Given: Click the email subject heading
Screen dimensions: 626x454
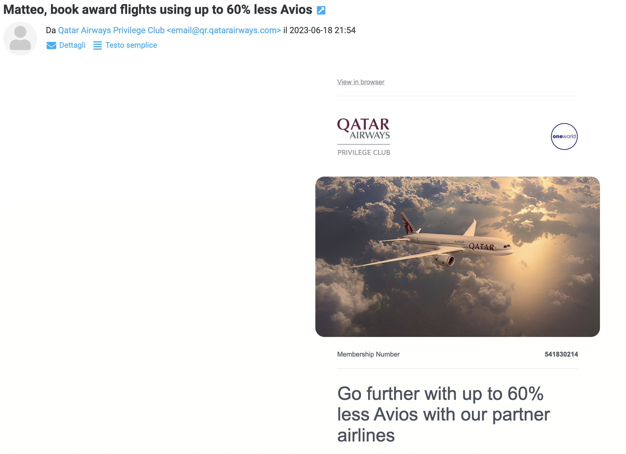Looking at the screenshot, I should 158,10.
